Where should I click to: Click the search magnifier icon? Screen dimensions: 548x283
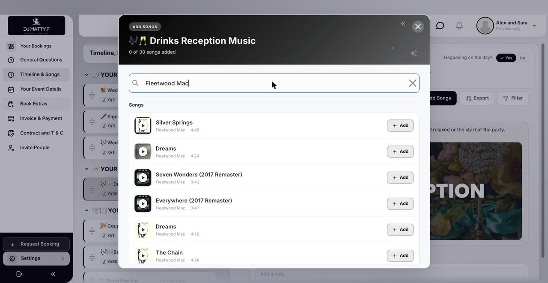click(x=135, y=83)
